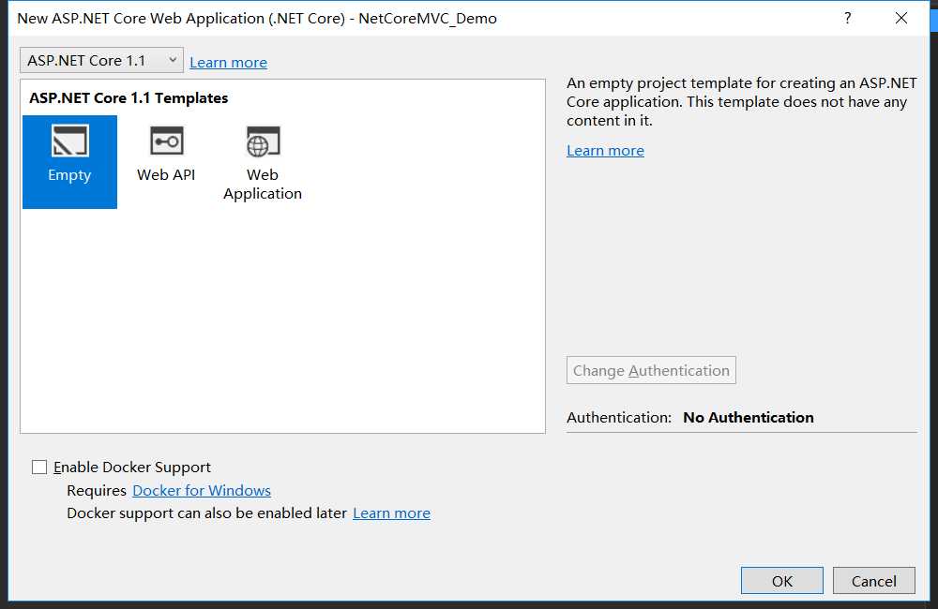
Task: Select the Empty template icon
Action: [69, 141]
